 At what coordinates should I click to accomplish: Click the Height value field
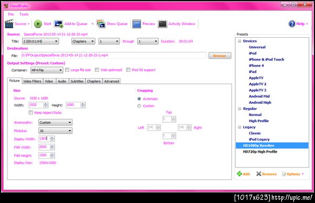click(73, 105)
